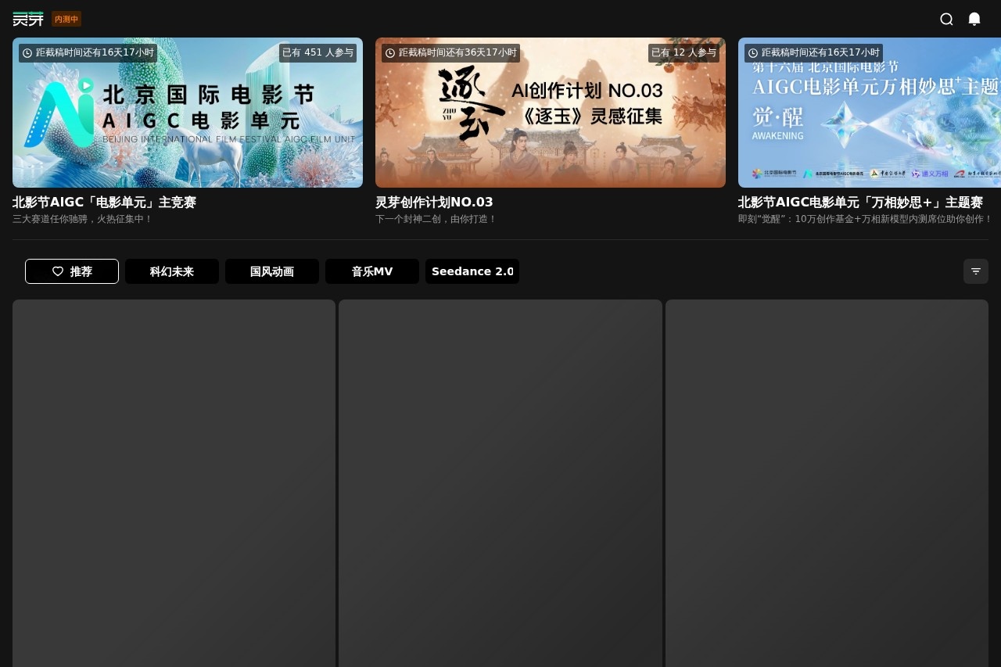Click the 灵芽 logo in header
1001x667 pixels.
tap(28, 19)
